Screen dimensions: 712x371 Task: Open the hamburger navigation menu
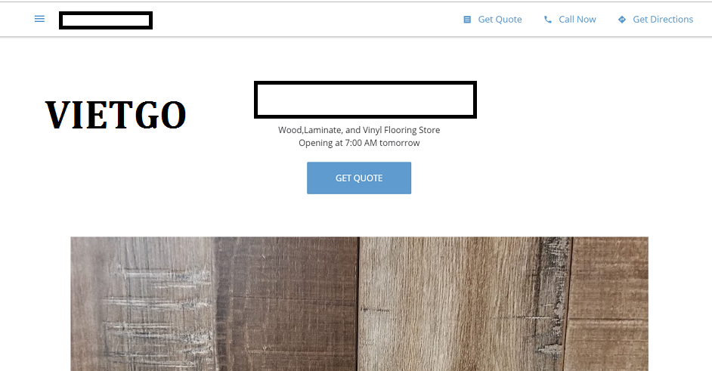click(x=39, y=19)
